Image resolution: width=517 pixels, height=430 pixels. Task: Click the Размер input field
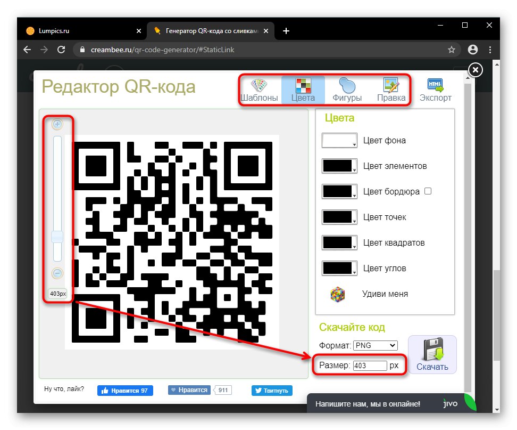[x=370, y=366]
